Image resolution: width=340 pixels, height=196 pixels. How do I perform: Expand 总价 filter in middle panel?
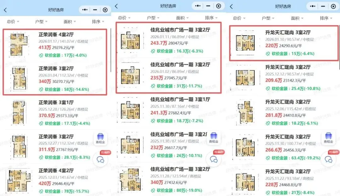coord(124,18)
